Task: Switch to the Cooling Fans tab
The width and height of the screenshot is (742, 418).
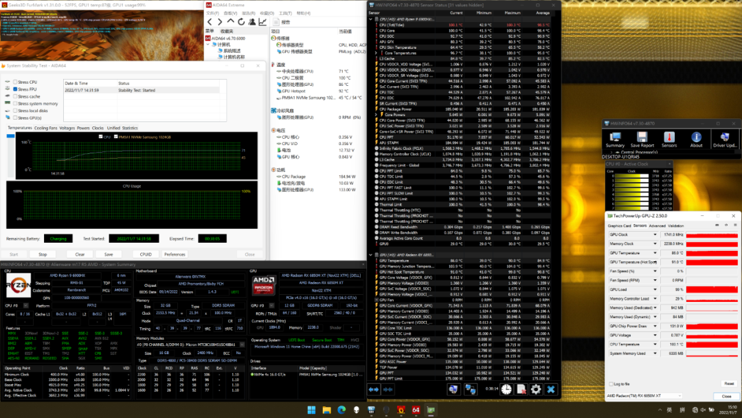Action: [46, 128]
